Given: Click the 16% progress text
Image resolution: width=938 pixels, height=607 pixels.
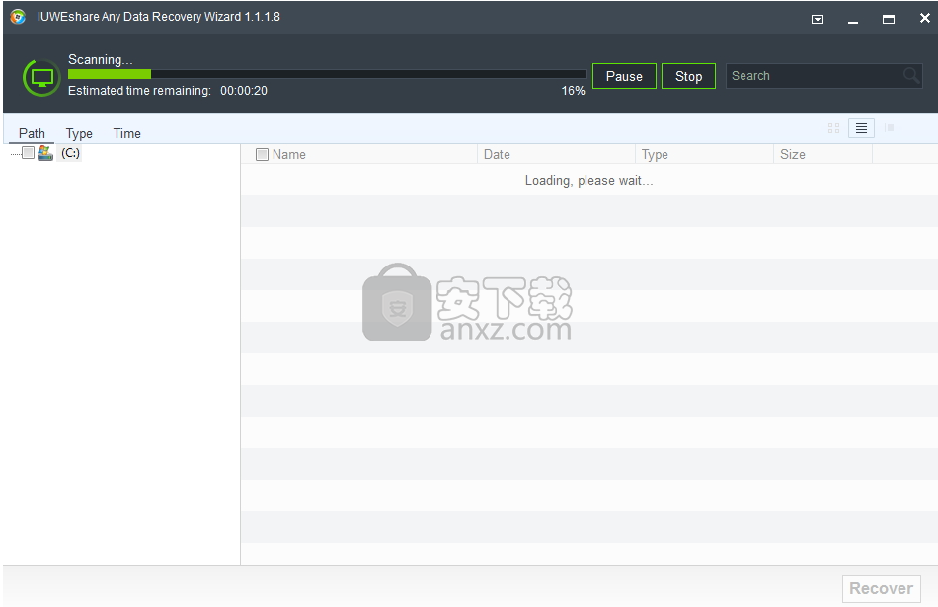Looking at the screenshot, I should [x=573, y=91].
